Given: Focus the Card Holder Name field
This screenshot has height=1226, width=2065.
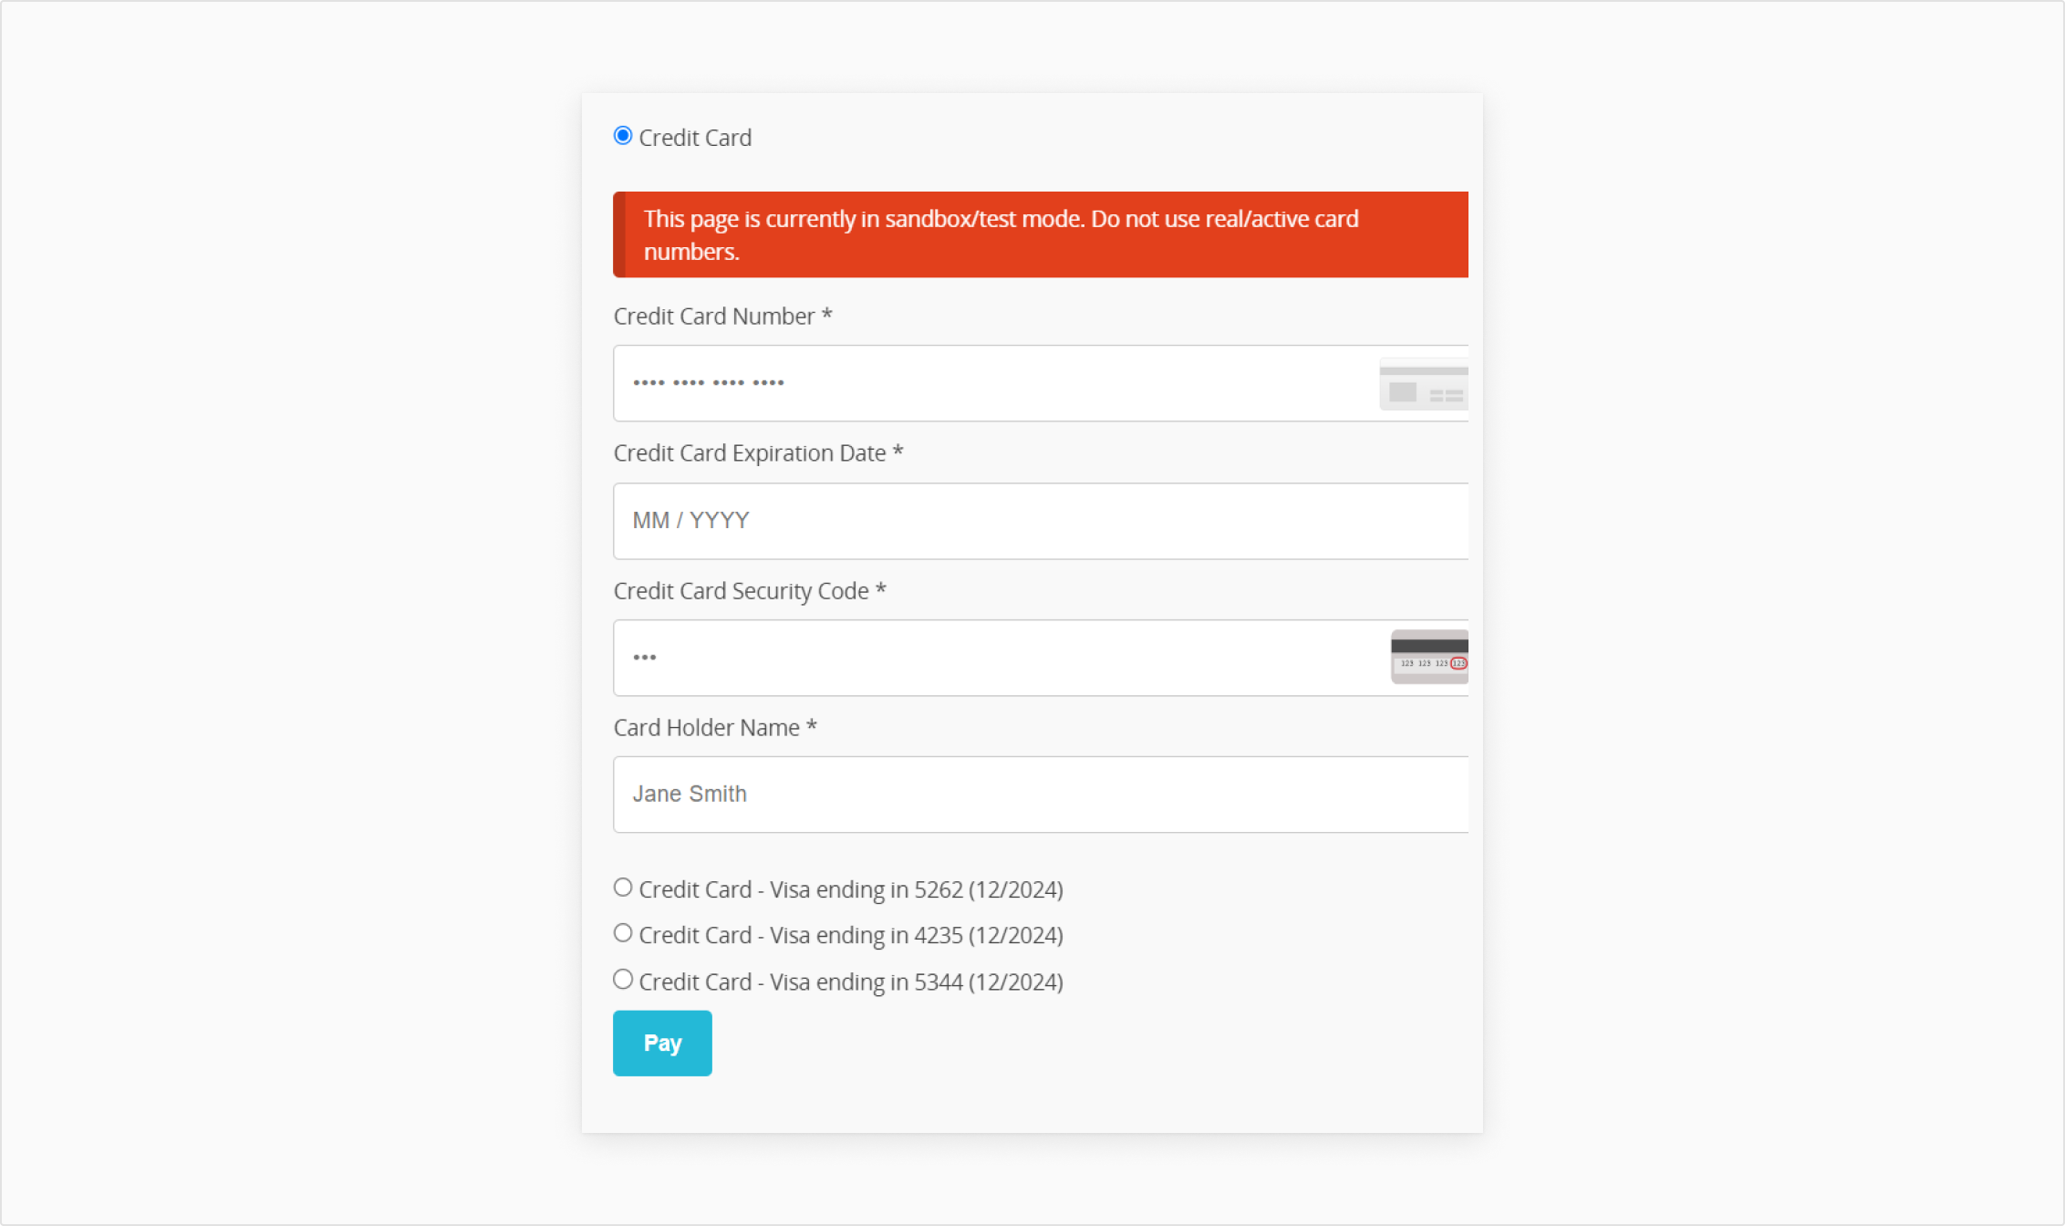Looking at the screenshot, I should click(x=1041, y=795).
